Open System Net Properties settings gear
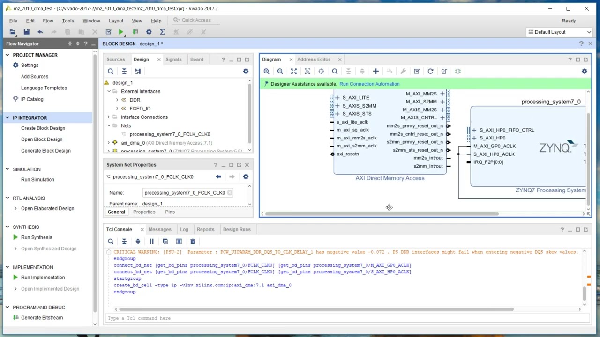The image size is (600, 337). click(246, 176)
